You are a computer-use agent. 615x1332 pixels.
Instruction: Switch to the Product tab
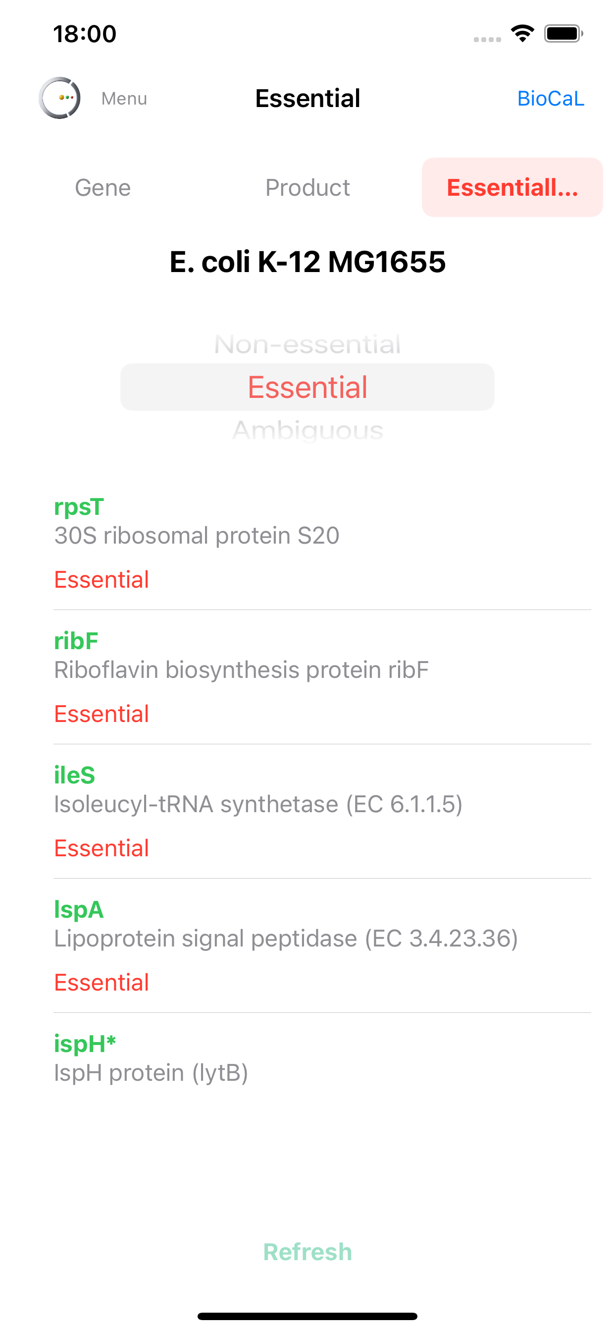307,188
